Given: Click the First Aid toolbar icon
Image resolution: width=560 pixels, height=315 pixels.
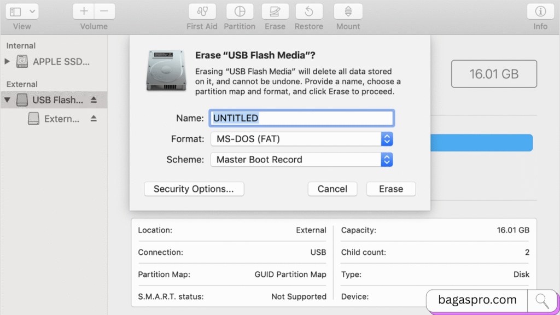Looking at the screenshot, I should (x=202, y=11).
